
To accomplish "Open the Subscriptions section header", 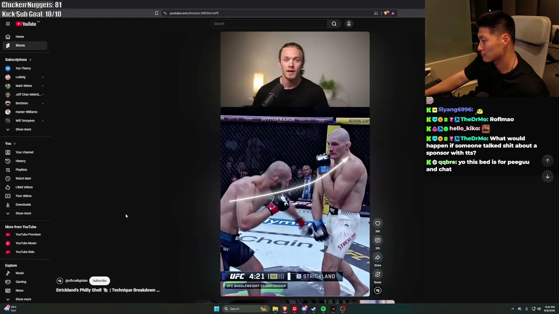I will click(18, 60).
